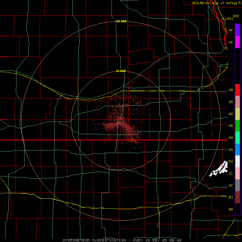
Task: Click the magenta UK color swatch
Action: (237, 42)
